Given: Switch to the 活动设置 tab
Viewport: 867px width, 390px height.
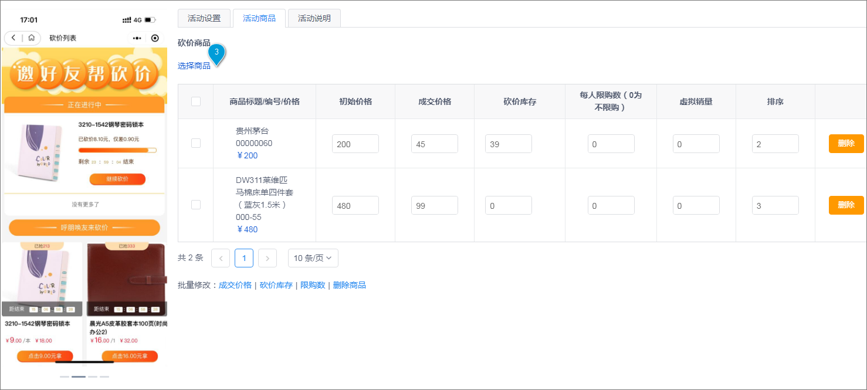Looking at the screenshot, I should coord(204,18).
